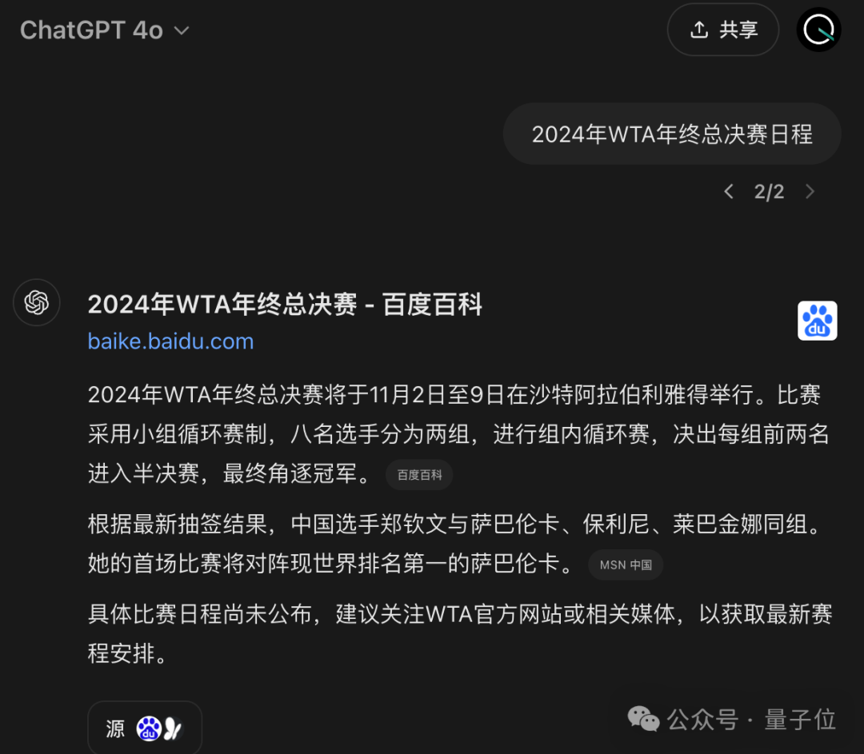
Task: Go to the previous response version
Action: click(729, 192)
